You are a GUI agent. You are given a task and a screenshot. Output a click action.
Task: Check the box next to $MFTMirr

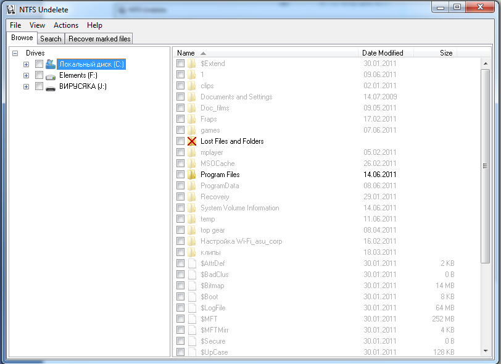tap(181, 330)
